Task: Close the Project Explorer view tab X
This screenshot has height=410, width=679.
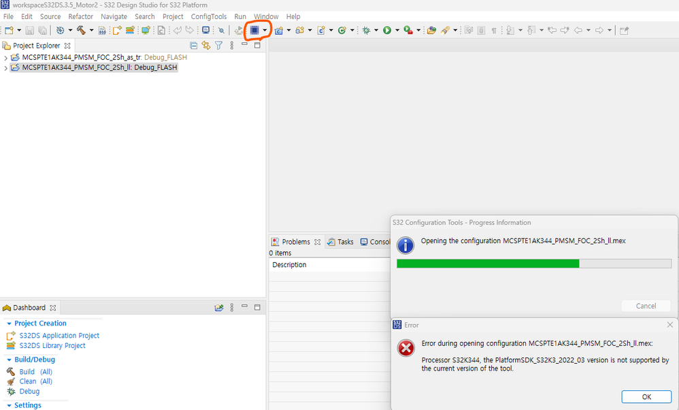Action: click(67, 46)
